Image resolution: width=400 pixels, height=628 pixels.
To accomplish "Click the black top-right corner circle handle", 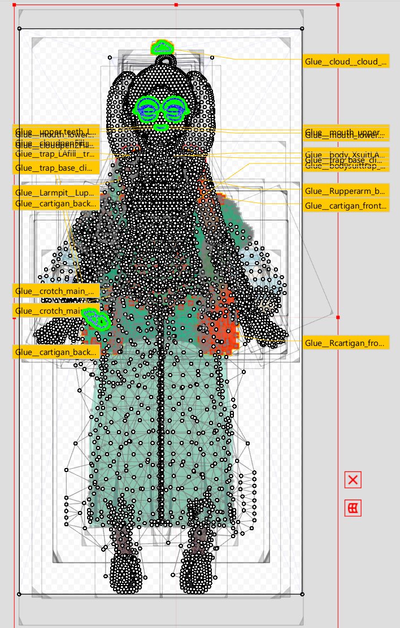I will pyautogui.click(x=302, y=28).
